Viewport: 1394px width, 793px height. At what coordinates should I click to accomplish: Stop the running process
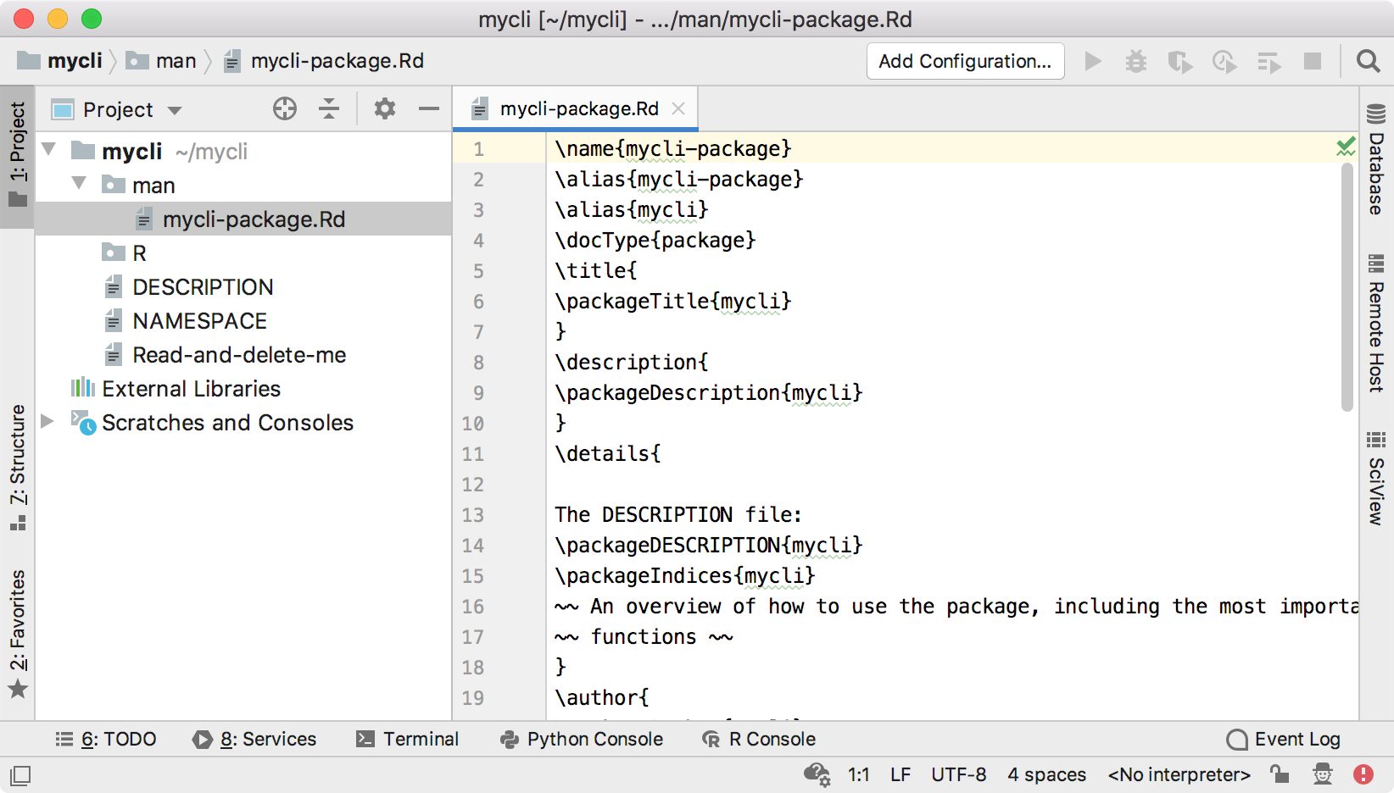click(x=1313, y=61)
